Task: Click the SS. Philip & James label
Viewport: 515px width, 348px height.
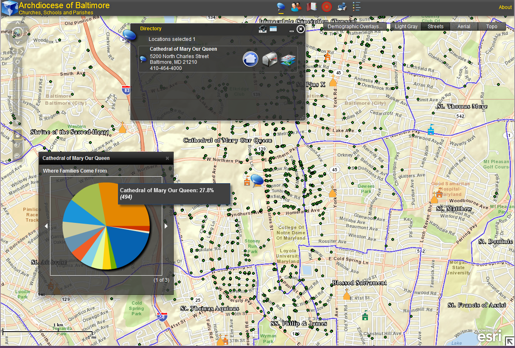Action: click(299, 323)
